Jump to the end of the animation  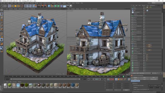tap(105, 79)
